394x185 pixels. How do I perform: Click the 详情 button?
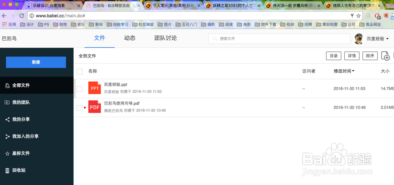tap(352, 56)
